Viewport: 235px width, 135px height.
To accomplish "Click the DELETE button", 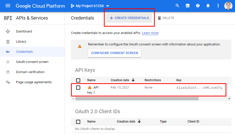I will 166,18.
